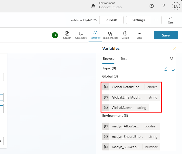
Task: Close the Variables panel
Action: tap(174, 49)
